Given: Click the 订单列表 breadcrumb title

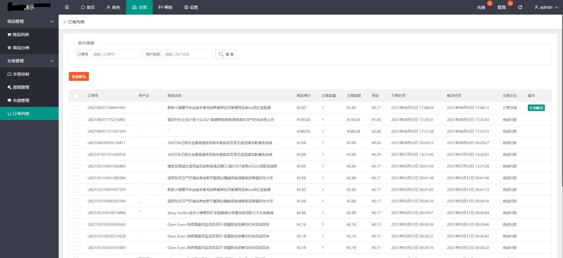Looking at the screenshot, I should [x=77, y=22].
